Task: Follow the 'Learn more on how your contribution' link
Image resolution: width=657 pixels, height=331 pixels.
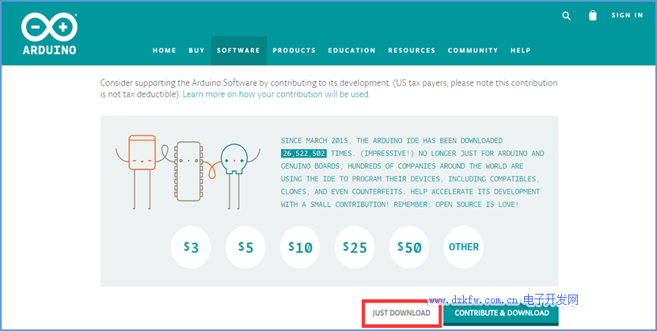Action: coord(276,94)
